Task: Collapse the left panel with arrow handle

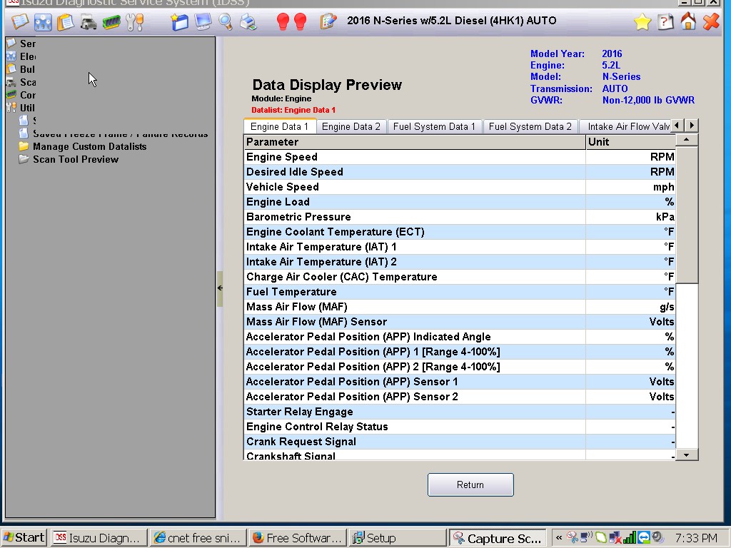Action: (x=220, y=288)
